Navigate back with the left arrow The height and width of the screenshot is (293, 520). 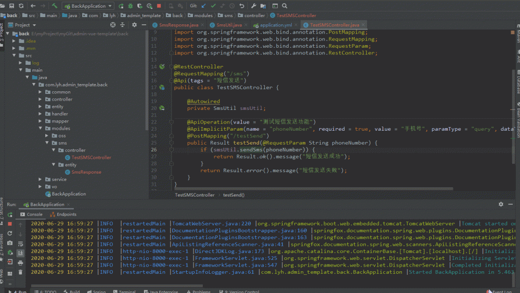click(x=33, y=6)
